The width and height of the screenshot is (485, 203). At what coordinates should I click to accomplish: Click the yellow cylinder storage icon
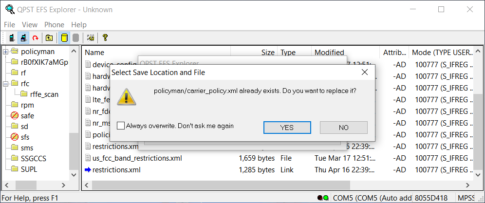point(64,38)
